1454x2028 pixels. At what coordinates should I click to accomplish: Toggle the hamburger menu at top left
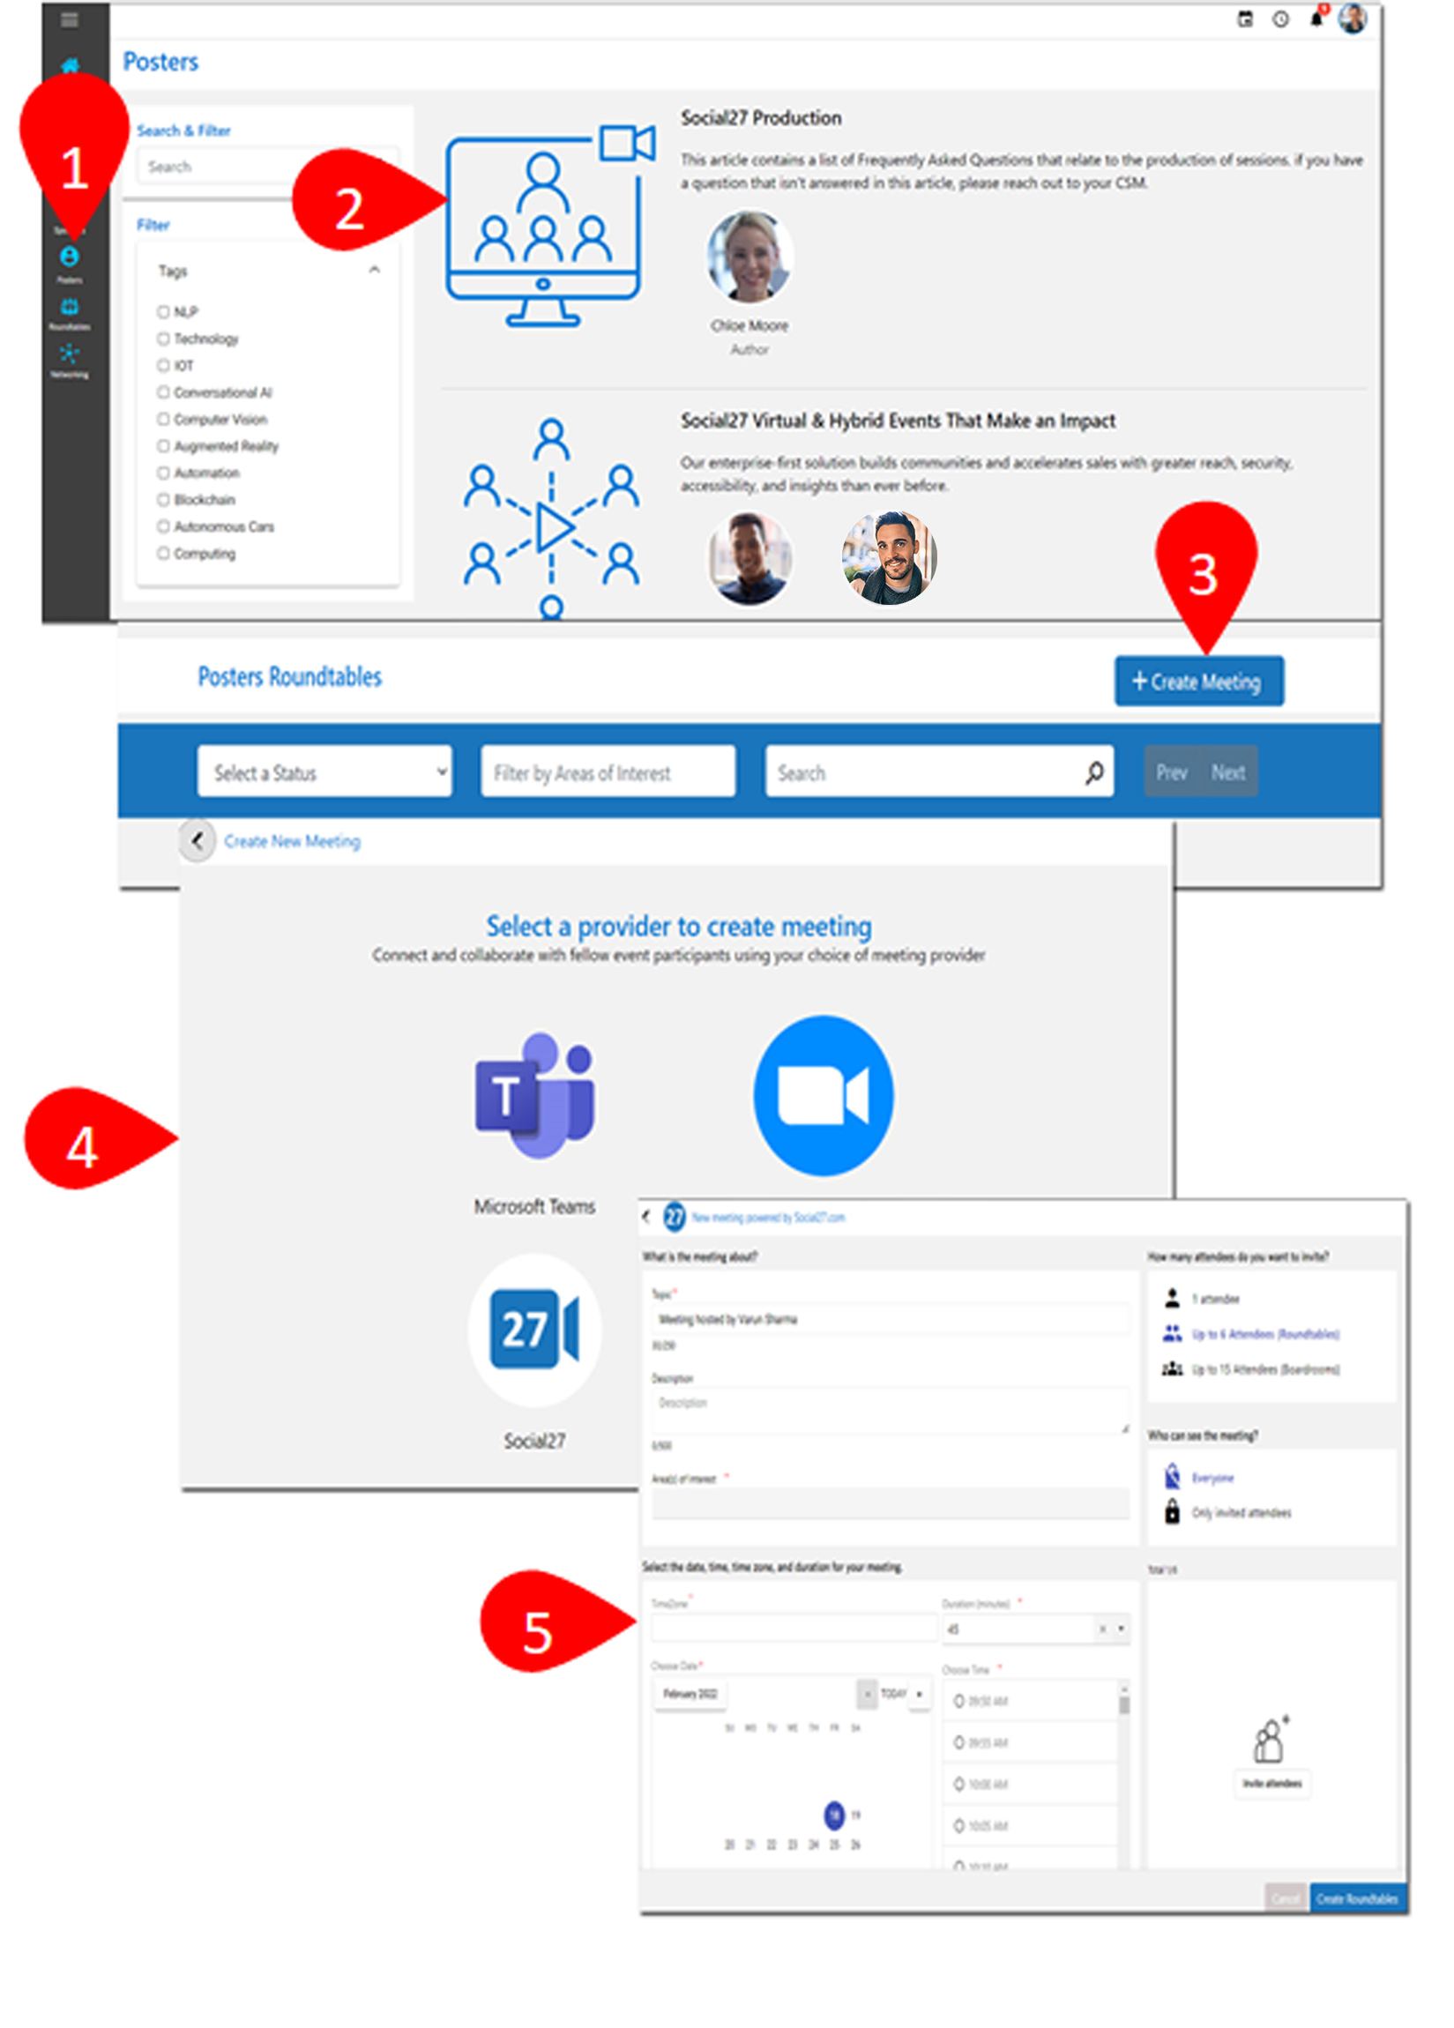(x=69, y=19)
